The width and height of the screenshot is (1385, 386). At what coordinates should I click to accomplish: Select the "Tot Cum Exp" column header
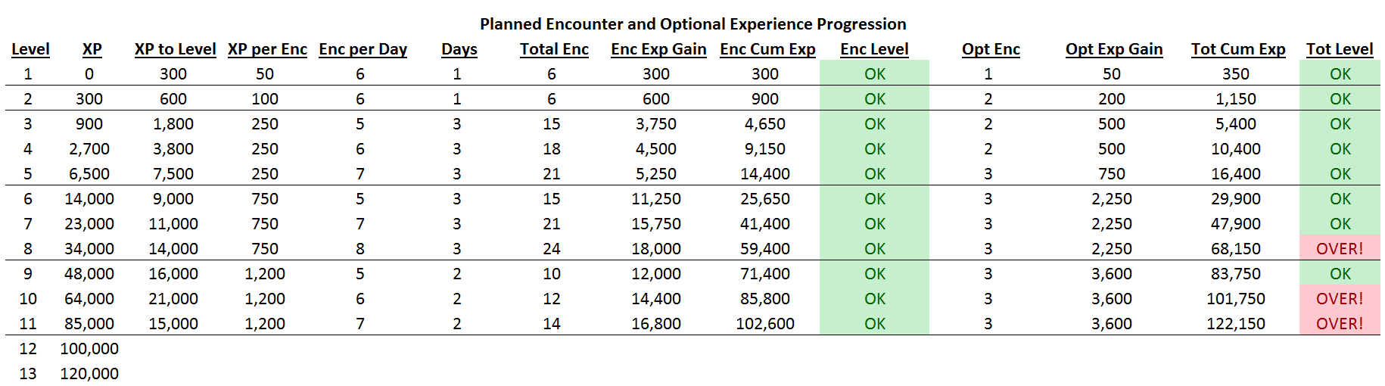click(1237, 49)
